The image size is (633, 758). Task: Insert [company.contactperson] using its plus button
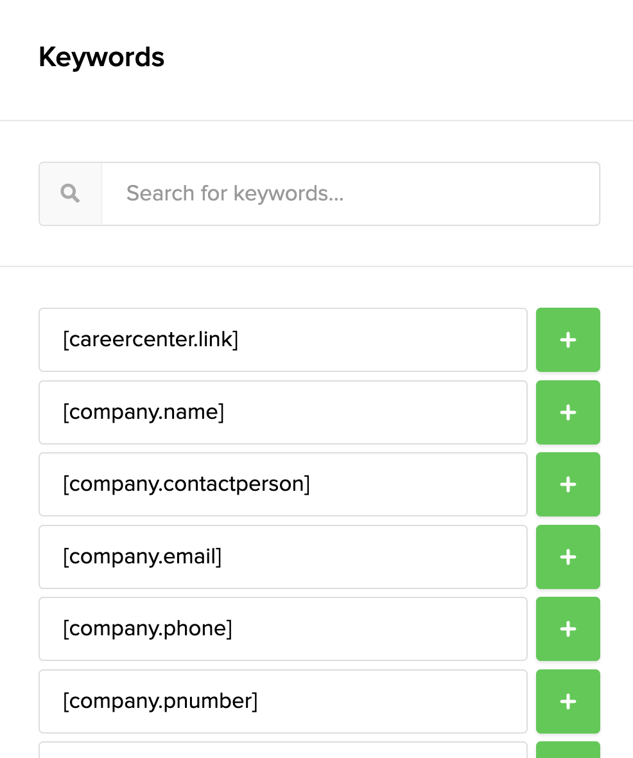pos(568,484)
